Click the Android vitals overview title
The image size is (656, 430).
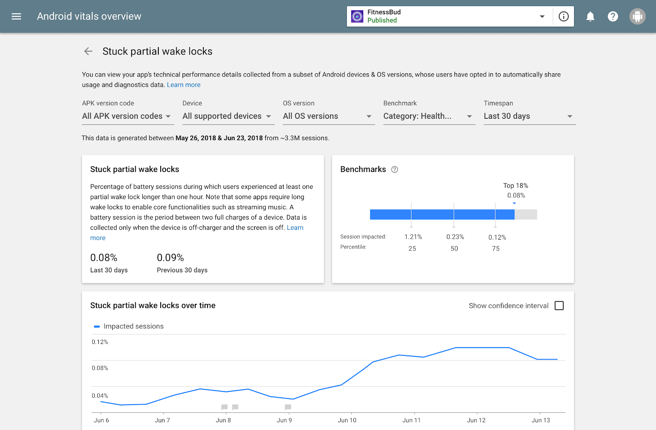tap(89, 16)
